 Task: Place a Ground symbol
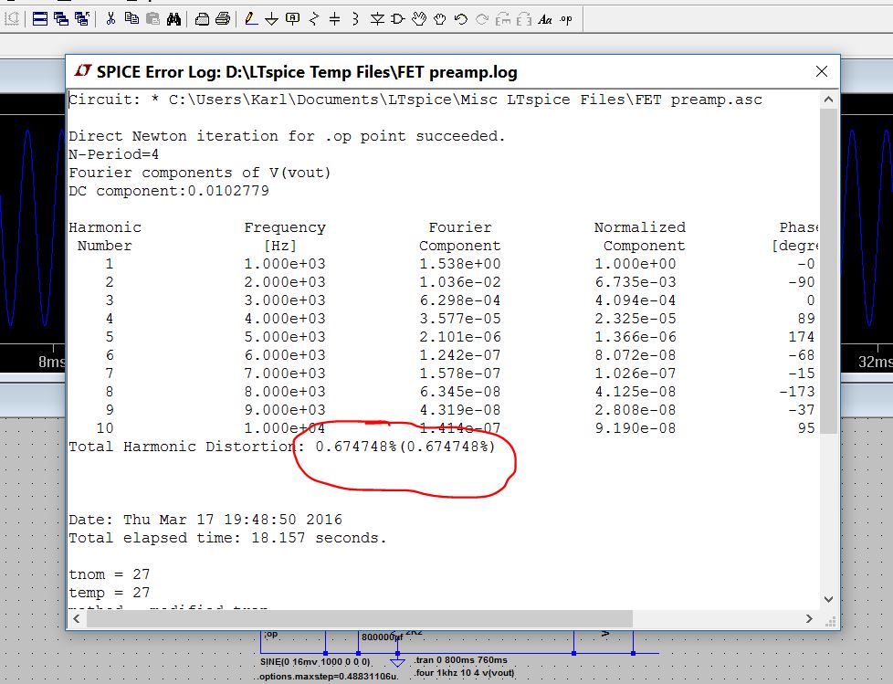pos(272,19)
